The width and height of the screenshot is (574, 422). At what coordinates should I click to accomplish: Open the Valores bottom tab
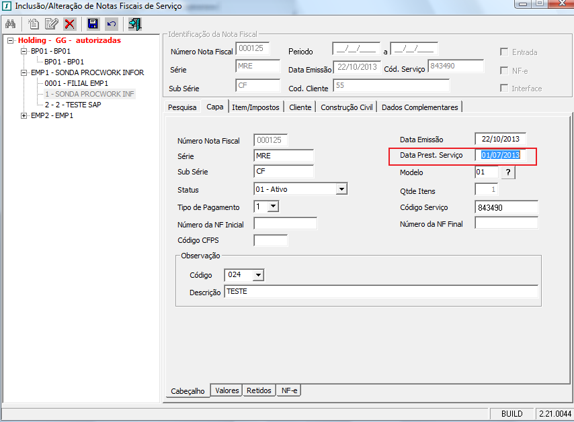(227, 390)
